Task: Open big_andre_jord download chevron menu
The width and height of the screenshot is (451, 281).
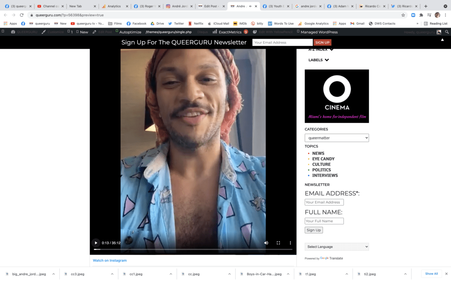Action: [53, 274]
